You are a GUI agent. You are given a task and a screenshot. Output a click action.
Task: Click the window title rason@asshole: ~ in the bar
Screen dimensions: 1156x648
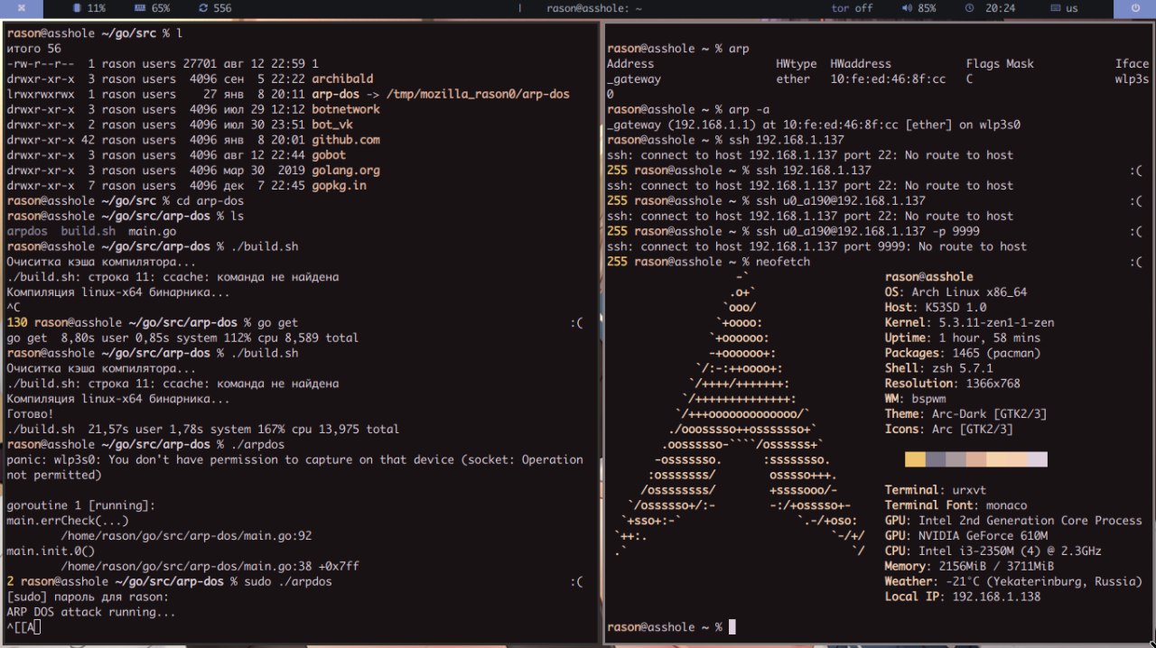click(594, 8)
